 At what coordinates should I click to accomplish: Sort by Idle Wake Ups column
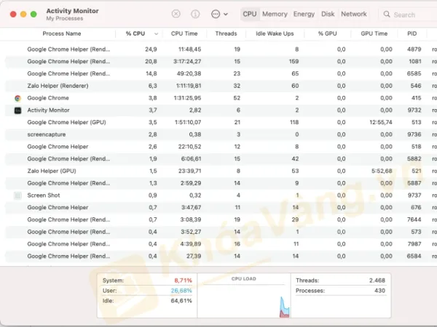(x=275, y=33)
